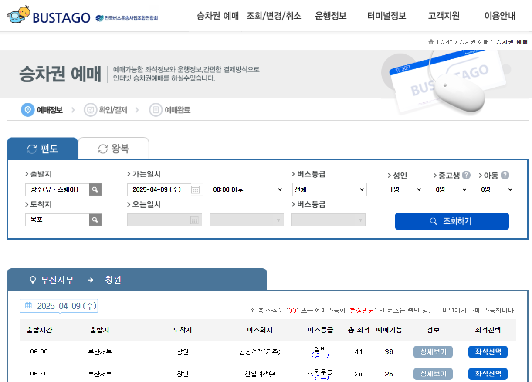The width and height of the screenshot is (532, 382).
Task: Open the 고객지원 menu
Action: pyautogui.click(x=444, y=16)
